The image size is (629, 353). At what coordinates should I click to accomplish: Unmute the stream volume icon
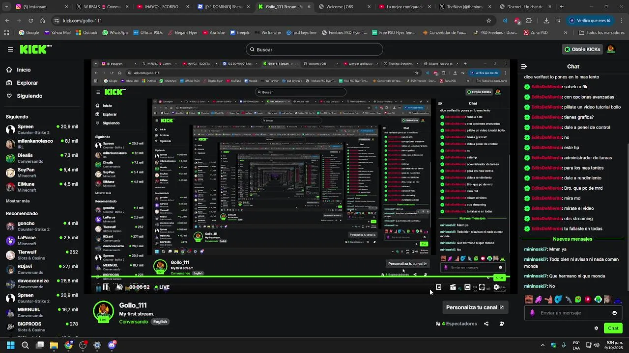119,287
